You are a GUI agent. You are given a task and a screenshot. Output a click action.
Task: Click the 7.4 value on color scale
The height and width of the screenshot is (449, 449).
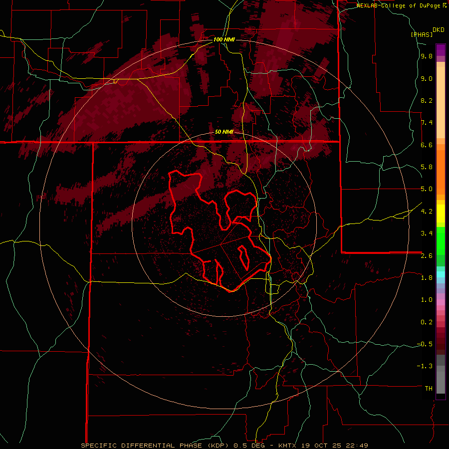tap(427, 123)
